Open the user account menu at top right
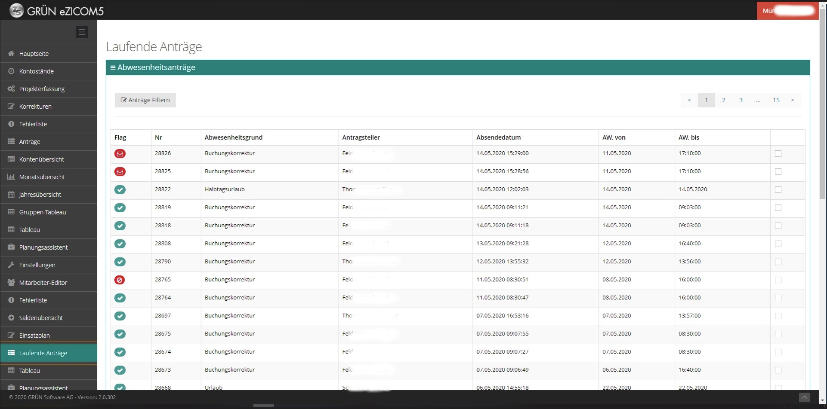827x409 pixels. (787, 11)
